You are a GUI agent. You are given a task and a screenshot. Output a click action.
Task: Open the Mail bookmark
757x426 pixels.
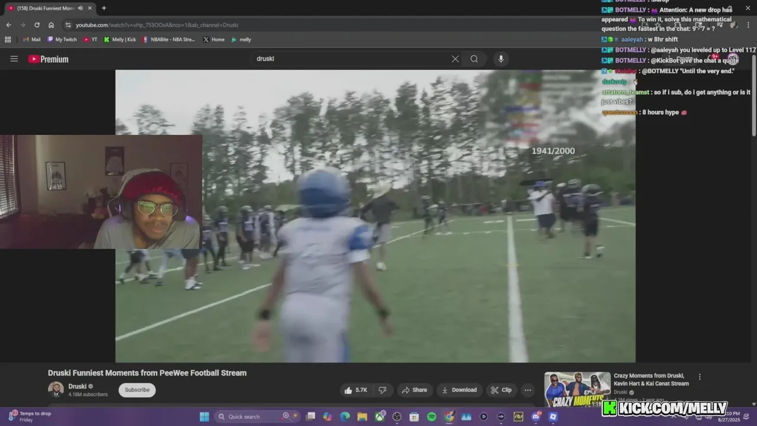[32, 40]
